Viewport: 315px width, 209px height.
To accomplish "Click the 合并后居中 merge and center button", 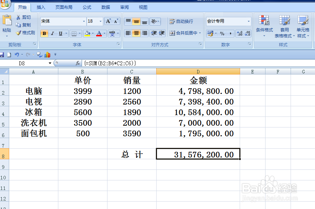I will [183, 33].
